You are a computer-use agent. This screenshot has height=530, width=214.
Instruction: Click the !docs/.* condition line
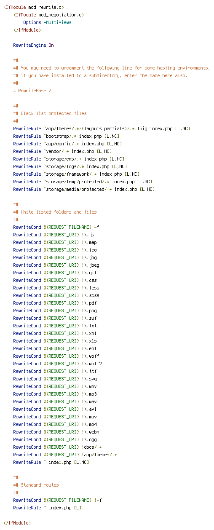57,447
